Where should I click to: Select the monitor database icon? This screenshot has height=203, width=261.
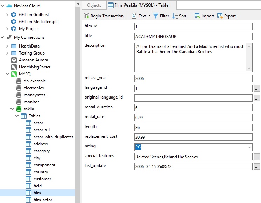[x=19, y=102]
